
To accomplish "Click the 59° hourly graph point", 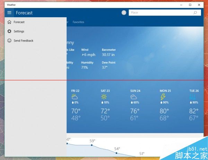I will [92, 145].
